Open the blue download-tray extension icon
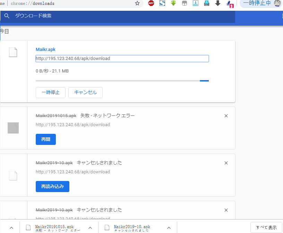The image size is (283, 233). click(x=196, y=3)
